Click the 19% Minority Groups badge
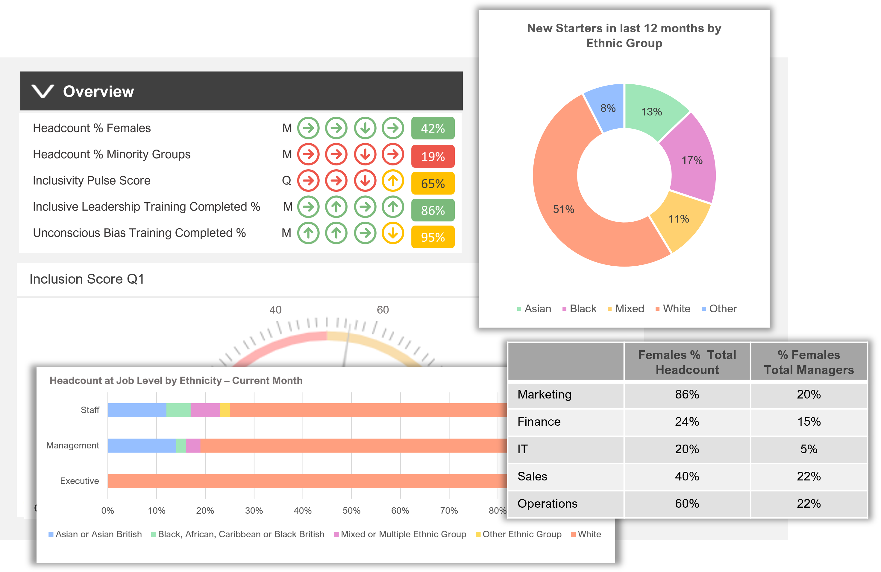Viewport: 881px width, 572px height. tap(433, 156)
